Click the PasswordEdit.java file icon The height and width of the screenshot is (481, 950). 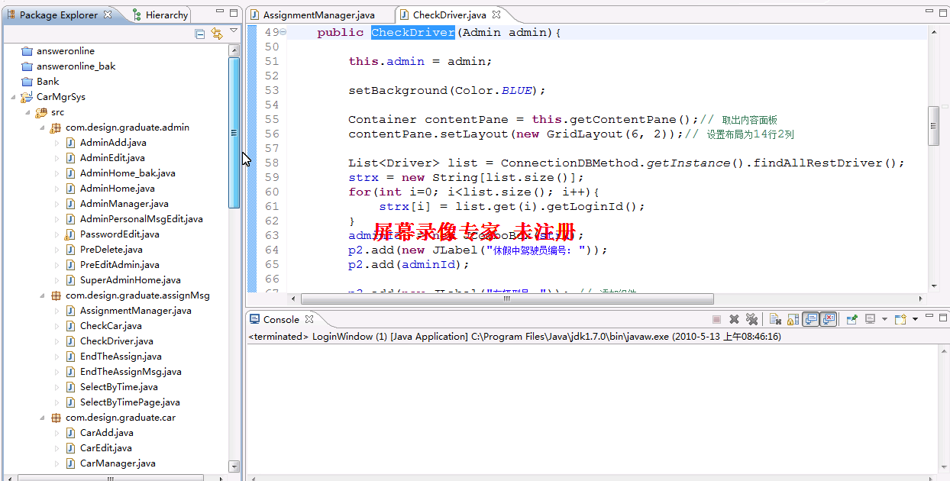tap(70, 234)
